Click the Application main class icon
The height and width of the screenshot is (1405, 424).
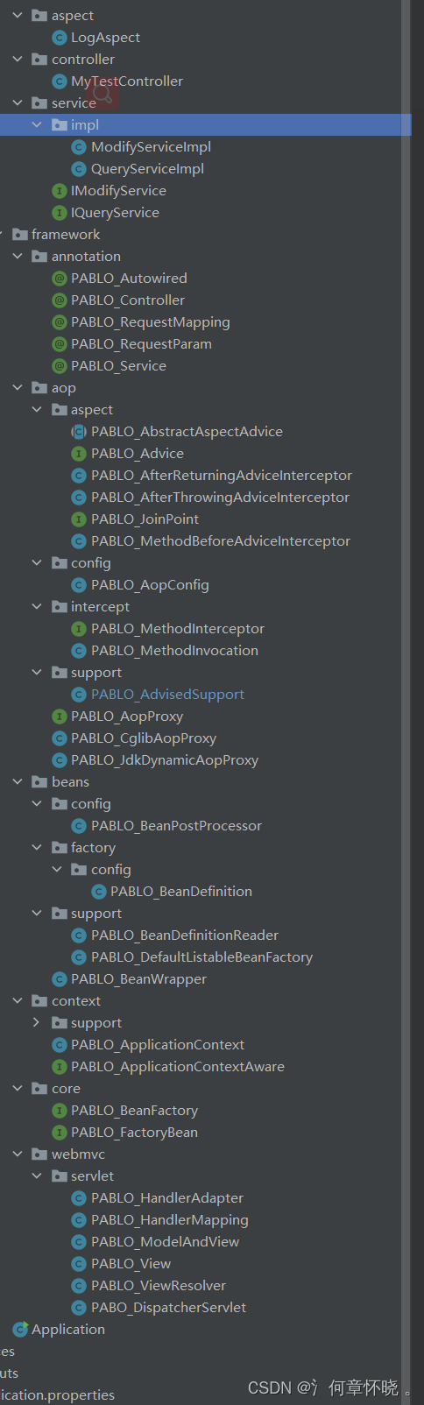(20, 1330)
